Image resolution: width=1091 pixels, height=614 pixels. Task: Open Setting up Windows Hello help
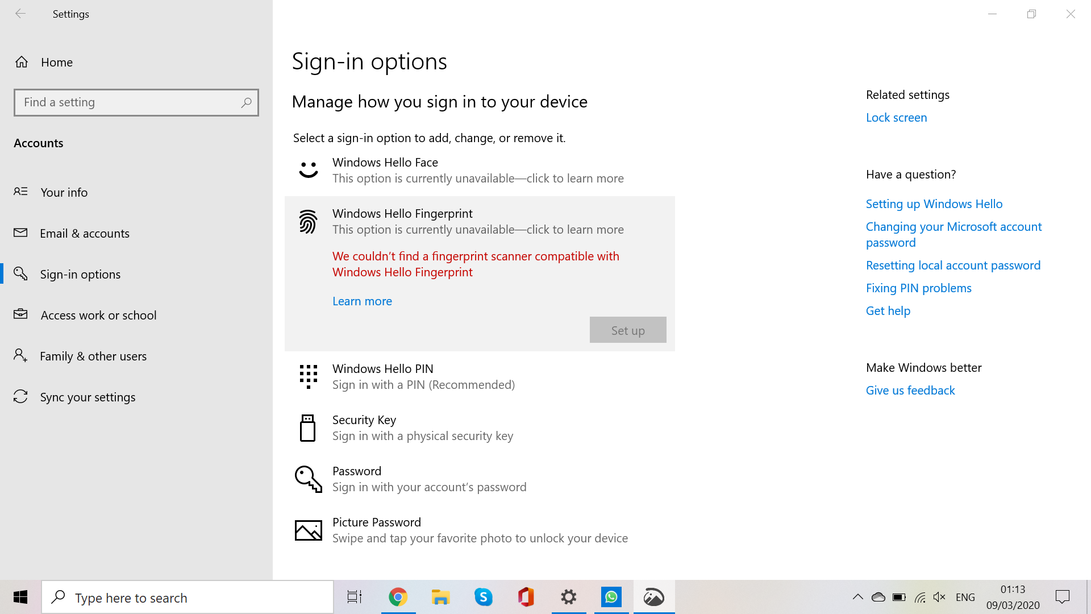tap(934, 204)
